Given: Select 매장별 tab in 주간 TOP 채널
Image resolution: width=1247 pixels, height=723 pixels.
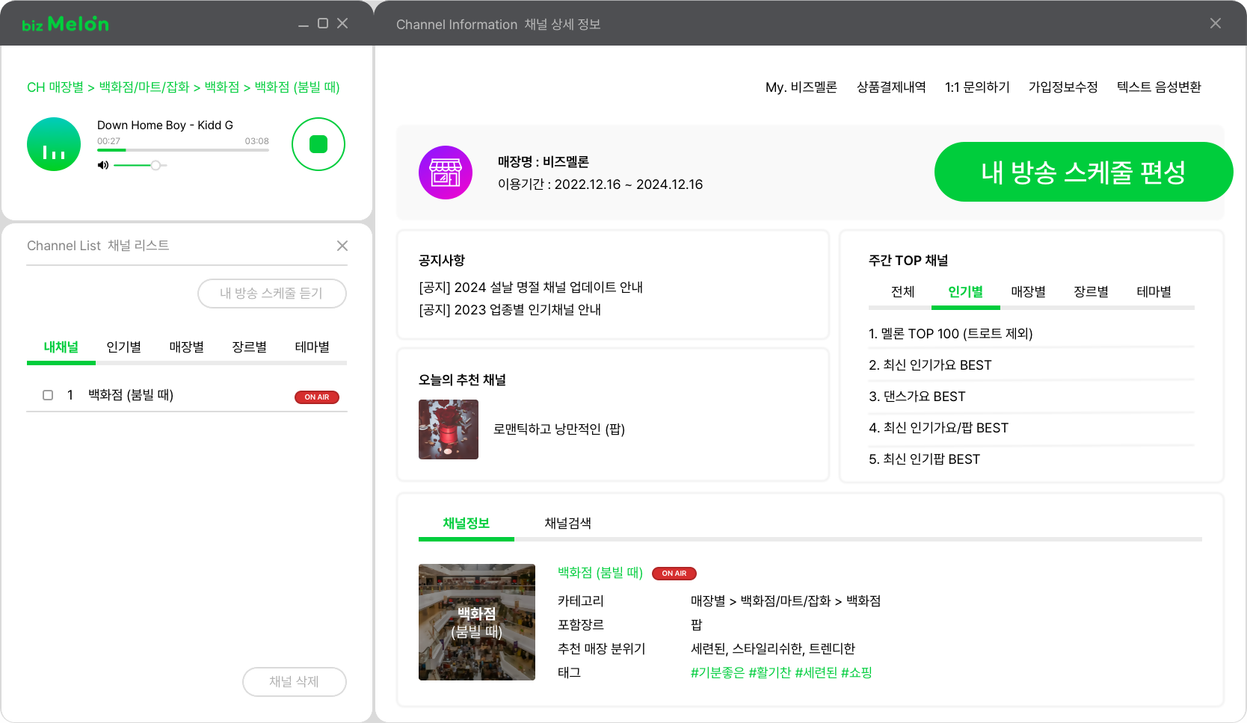Looking at the screenshot, I should click(x=1029, y=292).
